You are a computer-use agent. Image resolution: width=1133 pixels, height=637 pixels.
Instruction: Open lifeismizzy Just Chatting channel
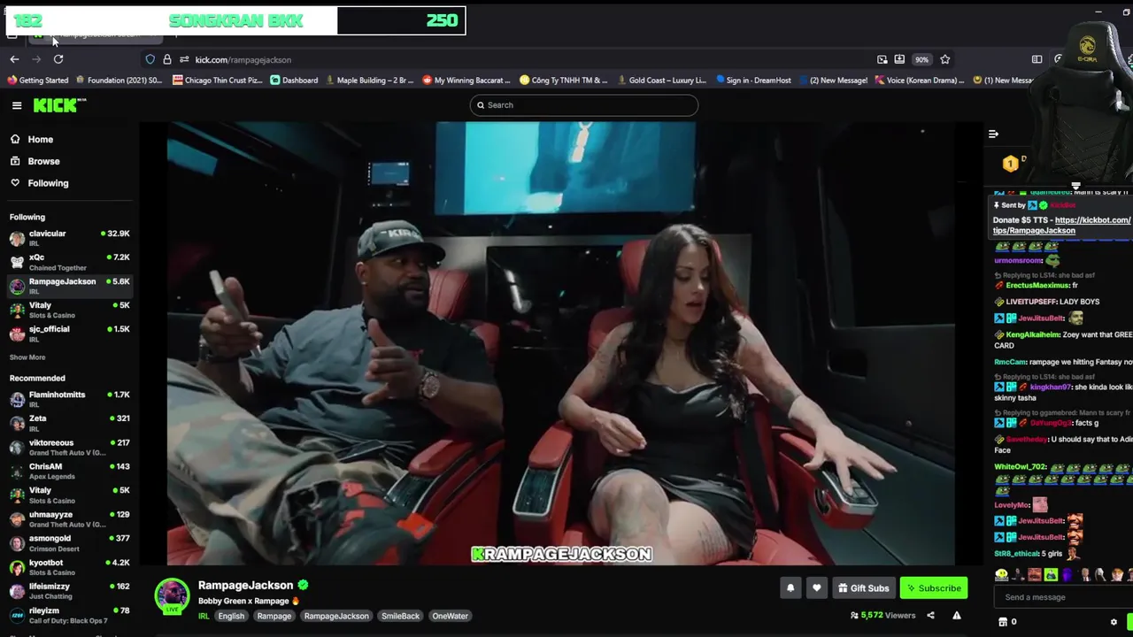69,591
